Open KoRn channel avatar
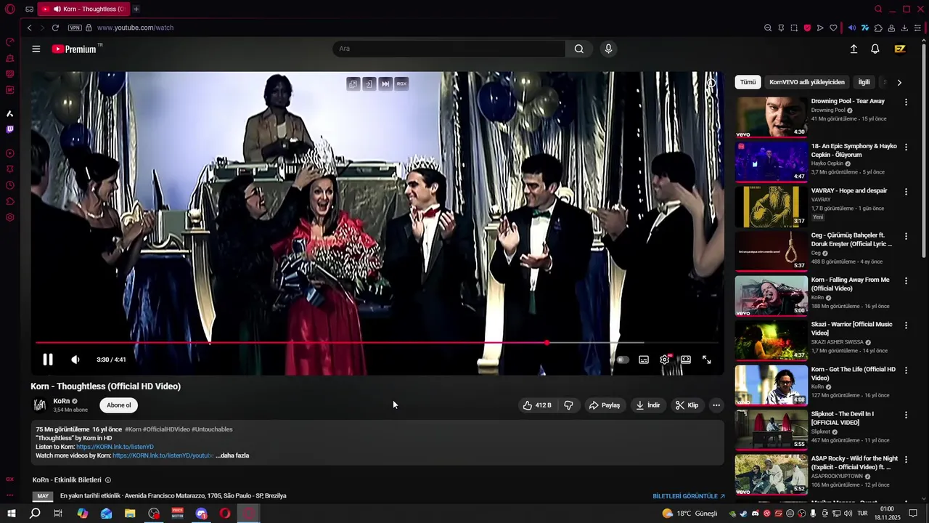The height and width of the screenshot is (523, 929). (x=40, y=405)
